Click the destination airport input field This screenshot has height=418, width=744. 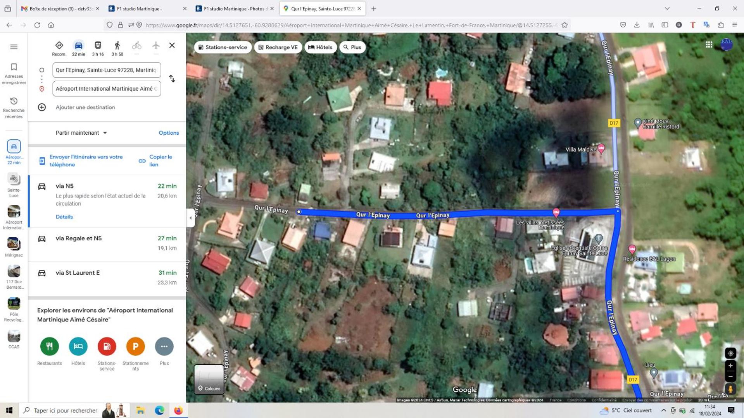coord(107,89)
